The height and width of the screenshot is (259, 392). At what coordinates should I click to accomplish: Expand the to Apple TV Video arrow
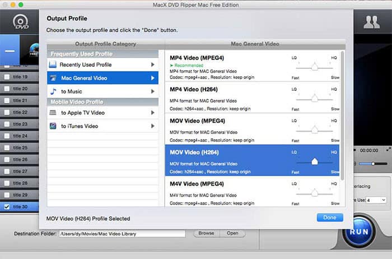[152, 113]
